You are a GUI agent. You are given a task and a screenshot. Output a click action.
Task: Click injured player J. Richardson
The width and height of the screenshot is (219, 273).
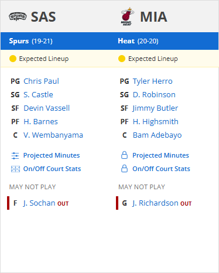point(155,203)
